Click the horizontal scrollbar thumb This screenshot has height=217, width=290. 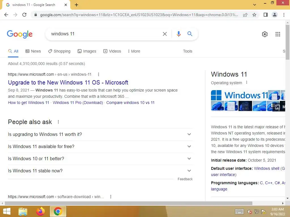[129, 203]
